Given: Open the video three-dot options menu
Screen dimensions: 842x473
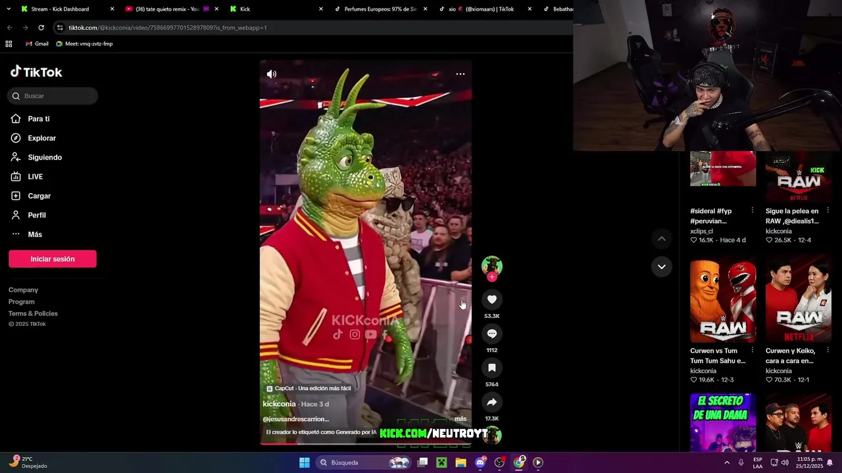Looking at the screenshot, I should (x=460, y=74).
